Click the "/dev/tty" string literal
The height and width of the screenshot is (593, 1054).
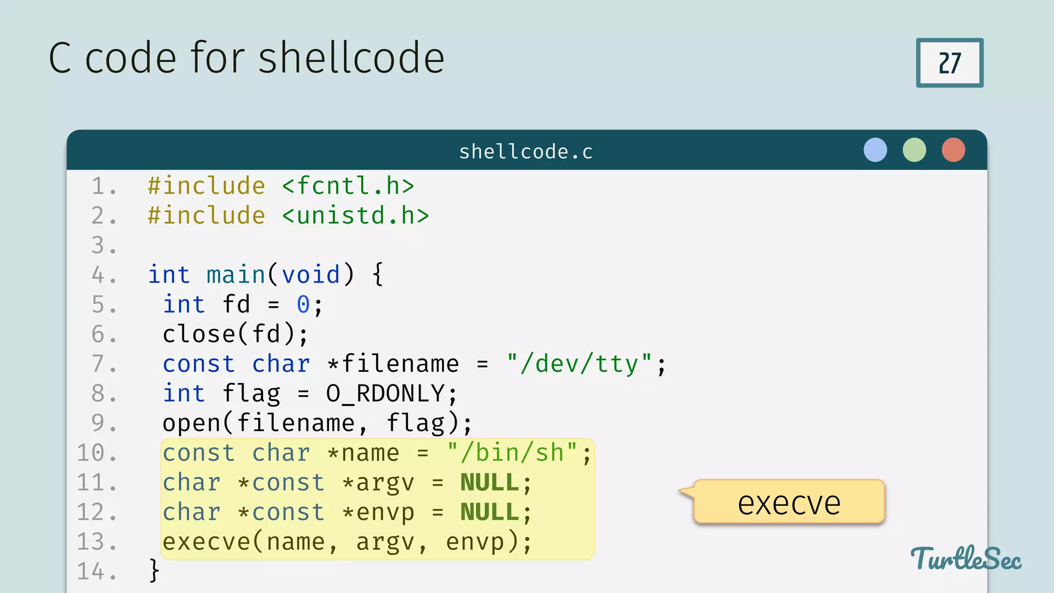579,364
